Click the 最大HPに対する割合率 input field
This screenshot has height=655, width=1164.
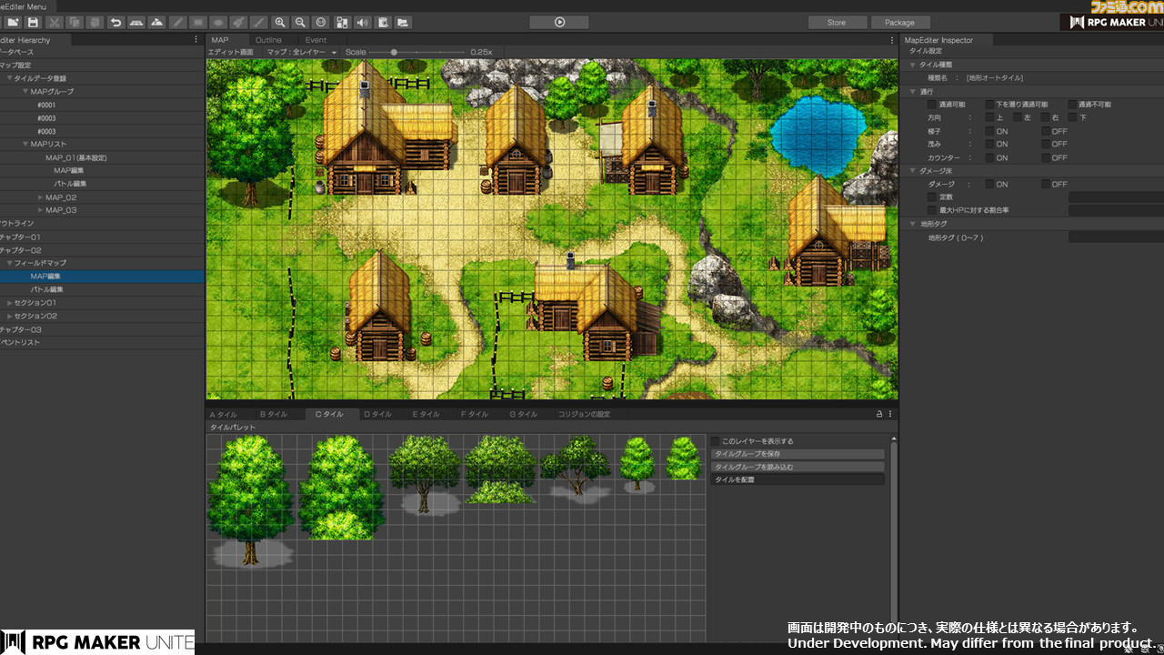1115,210
